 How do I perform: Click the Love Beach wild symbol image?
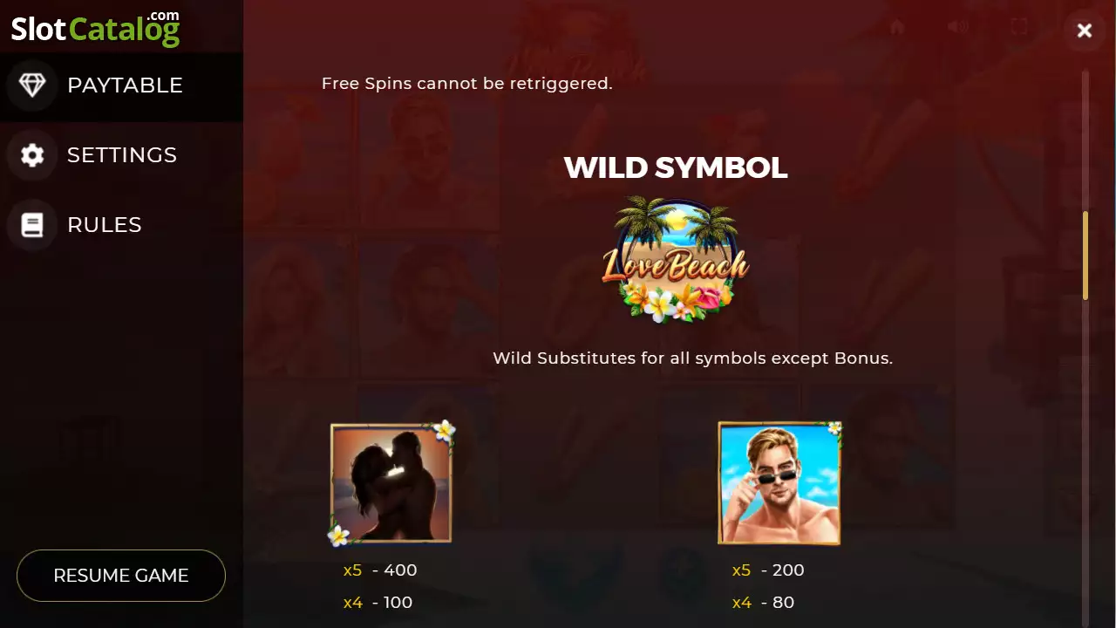(676, 259)
